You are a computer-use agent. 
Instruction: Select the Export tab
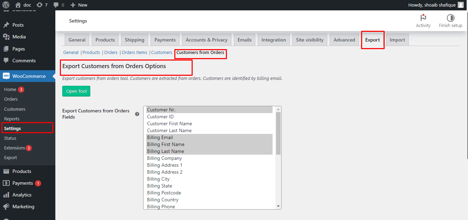[x=373, y=40]
